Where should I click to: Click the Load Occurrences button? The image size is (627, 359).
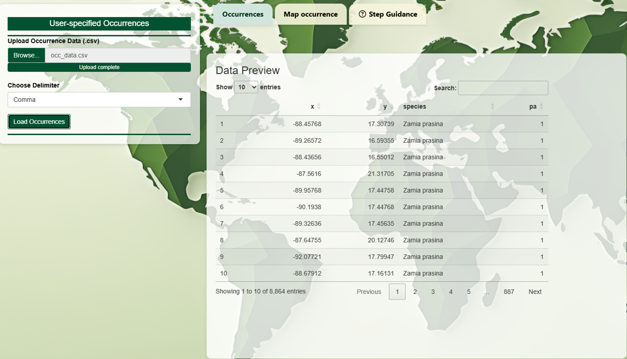[39, 122]
